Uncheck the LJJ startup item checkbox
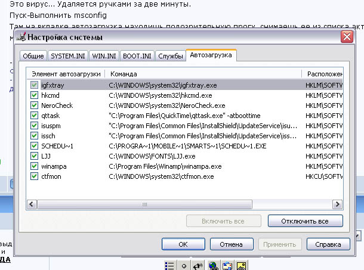The width and height of the screenshot is (364, 270). 35,156
